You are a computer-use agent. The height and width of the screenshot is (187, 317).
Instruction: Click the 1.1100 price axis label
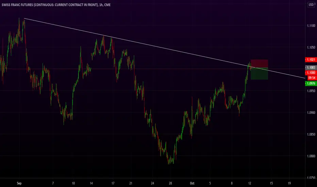(x=311, y=26)
